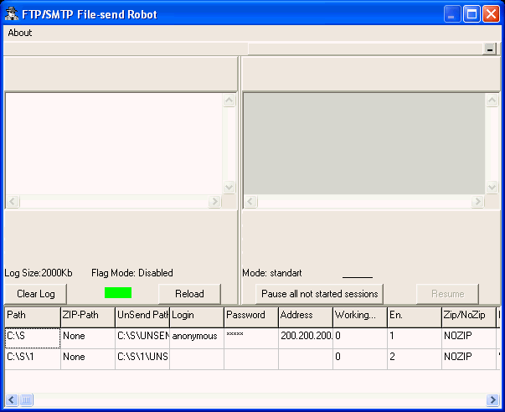This screenshot has height=412, width=505.
Task: Click Pause all not started sessions
Action: pos(319,294)
